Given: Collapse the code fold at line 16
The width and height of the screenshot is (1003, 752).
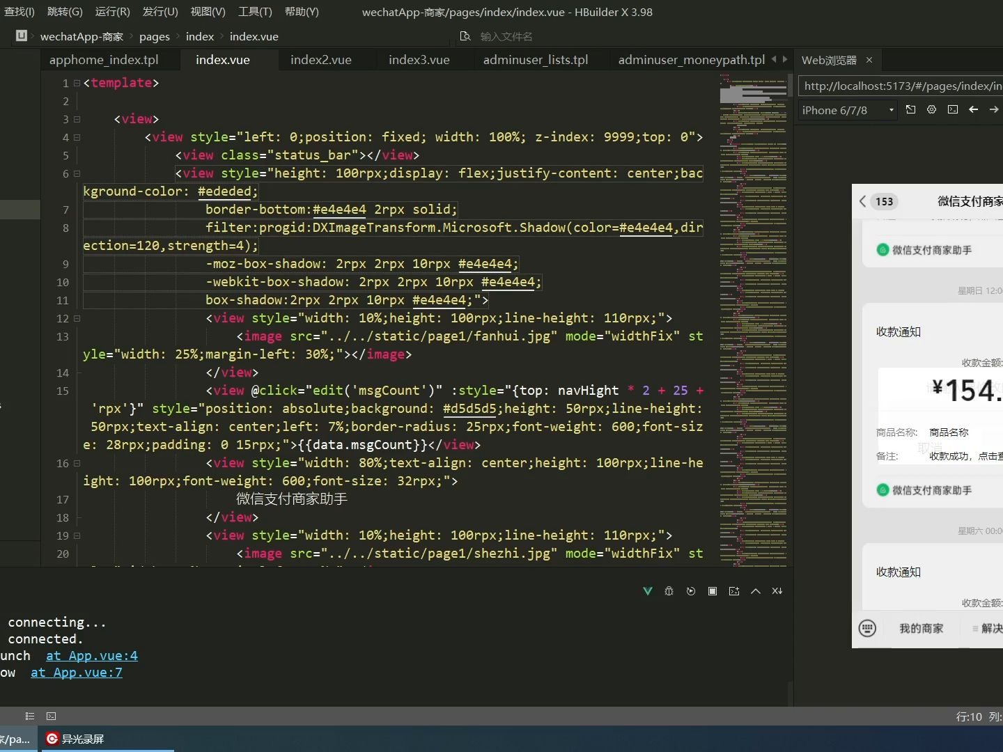Looking at the screenshot, I should tap(77, 463).
